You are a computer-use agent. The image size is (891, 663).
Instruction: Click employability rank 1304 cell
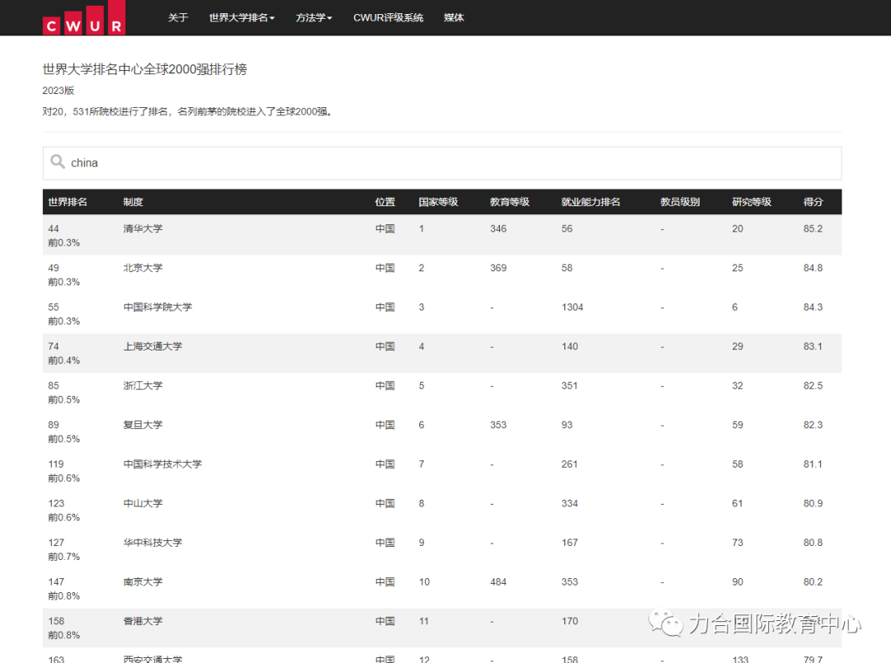click(x=573, y=307)
